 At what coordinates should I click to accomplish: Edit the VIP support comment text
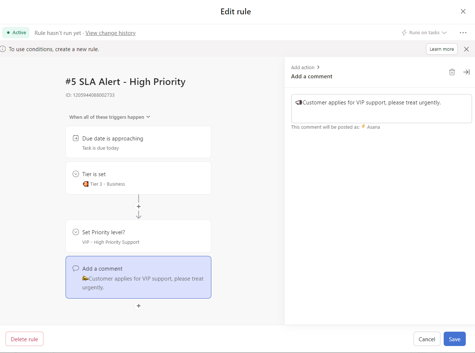(x=381, y=108)
